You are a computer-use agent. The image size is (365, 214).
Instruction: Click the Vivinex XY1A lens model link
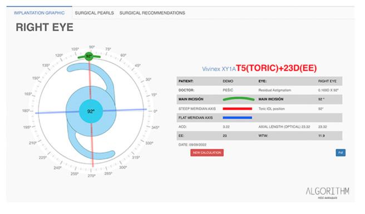click(219, 69)
